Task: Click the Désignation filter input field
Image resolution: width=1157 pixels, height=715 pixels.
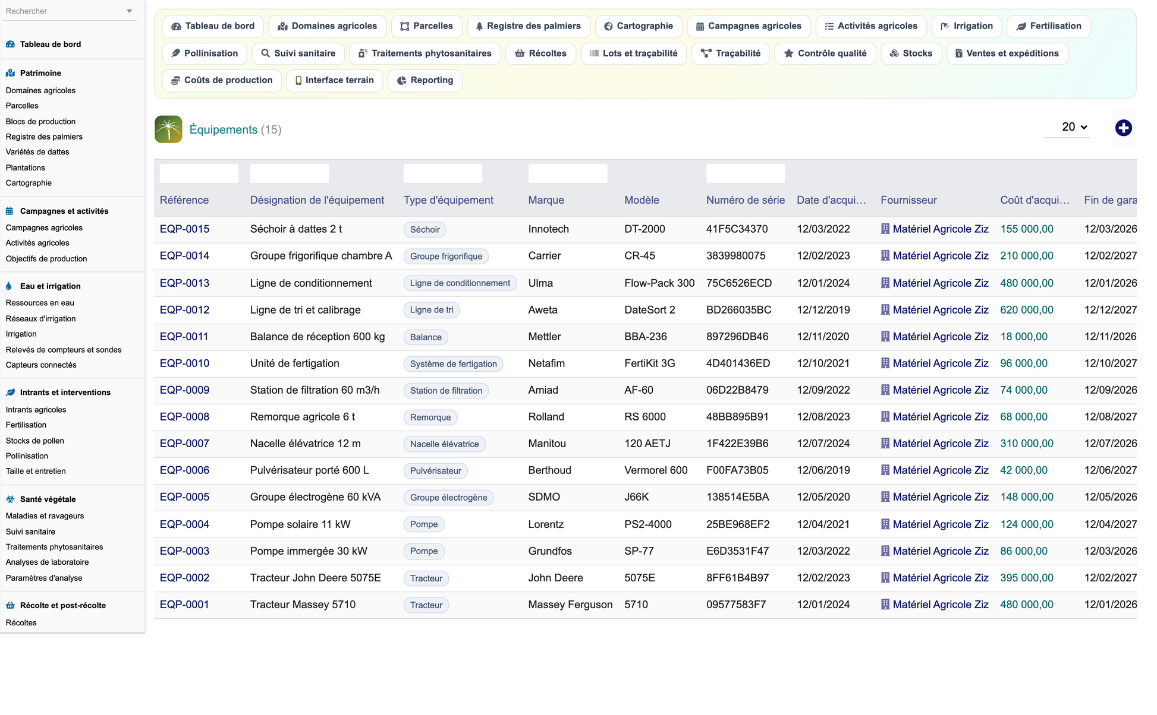Action: coord(290,173)
